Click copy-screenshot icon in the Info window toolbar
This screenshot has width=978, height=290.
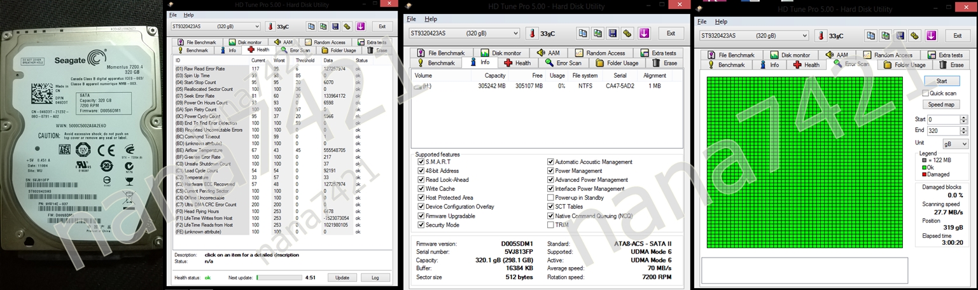[x=597, y=33]
